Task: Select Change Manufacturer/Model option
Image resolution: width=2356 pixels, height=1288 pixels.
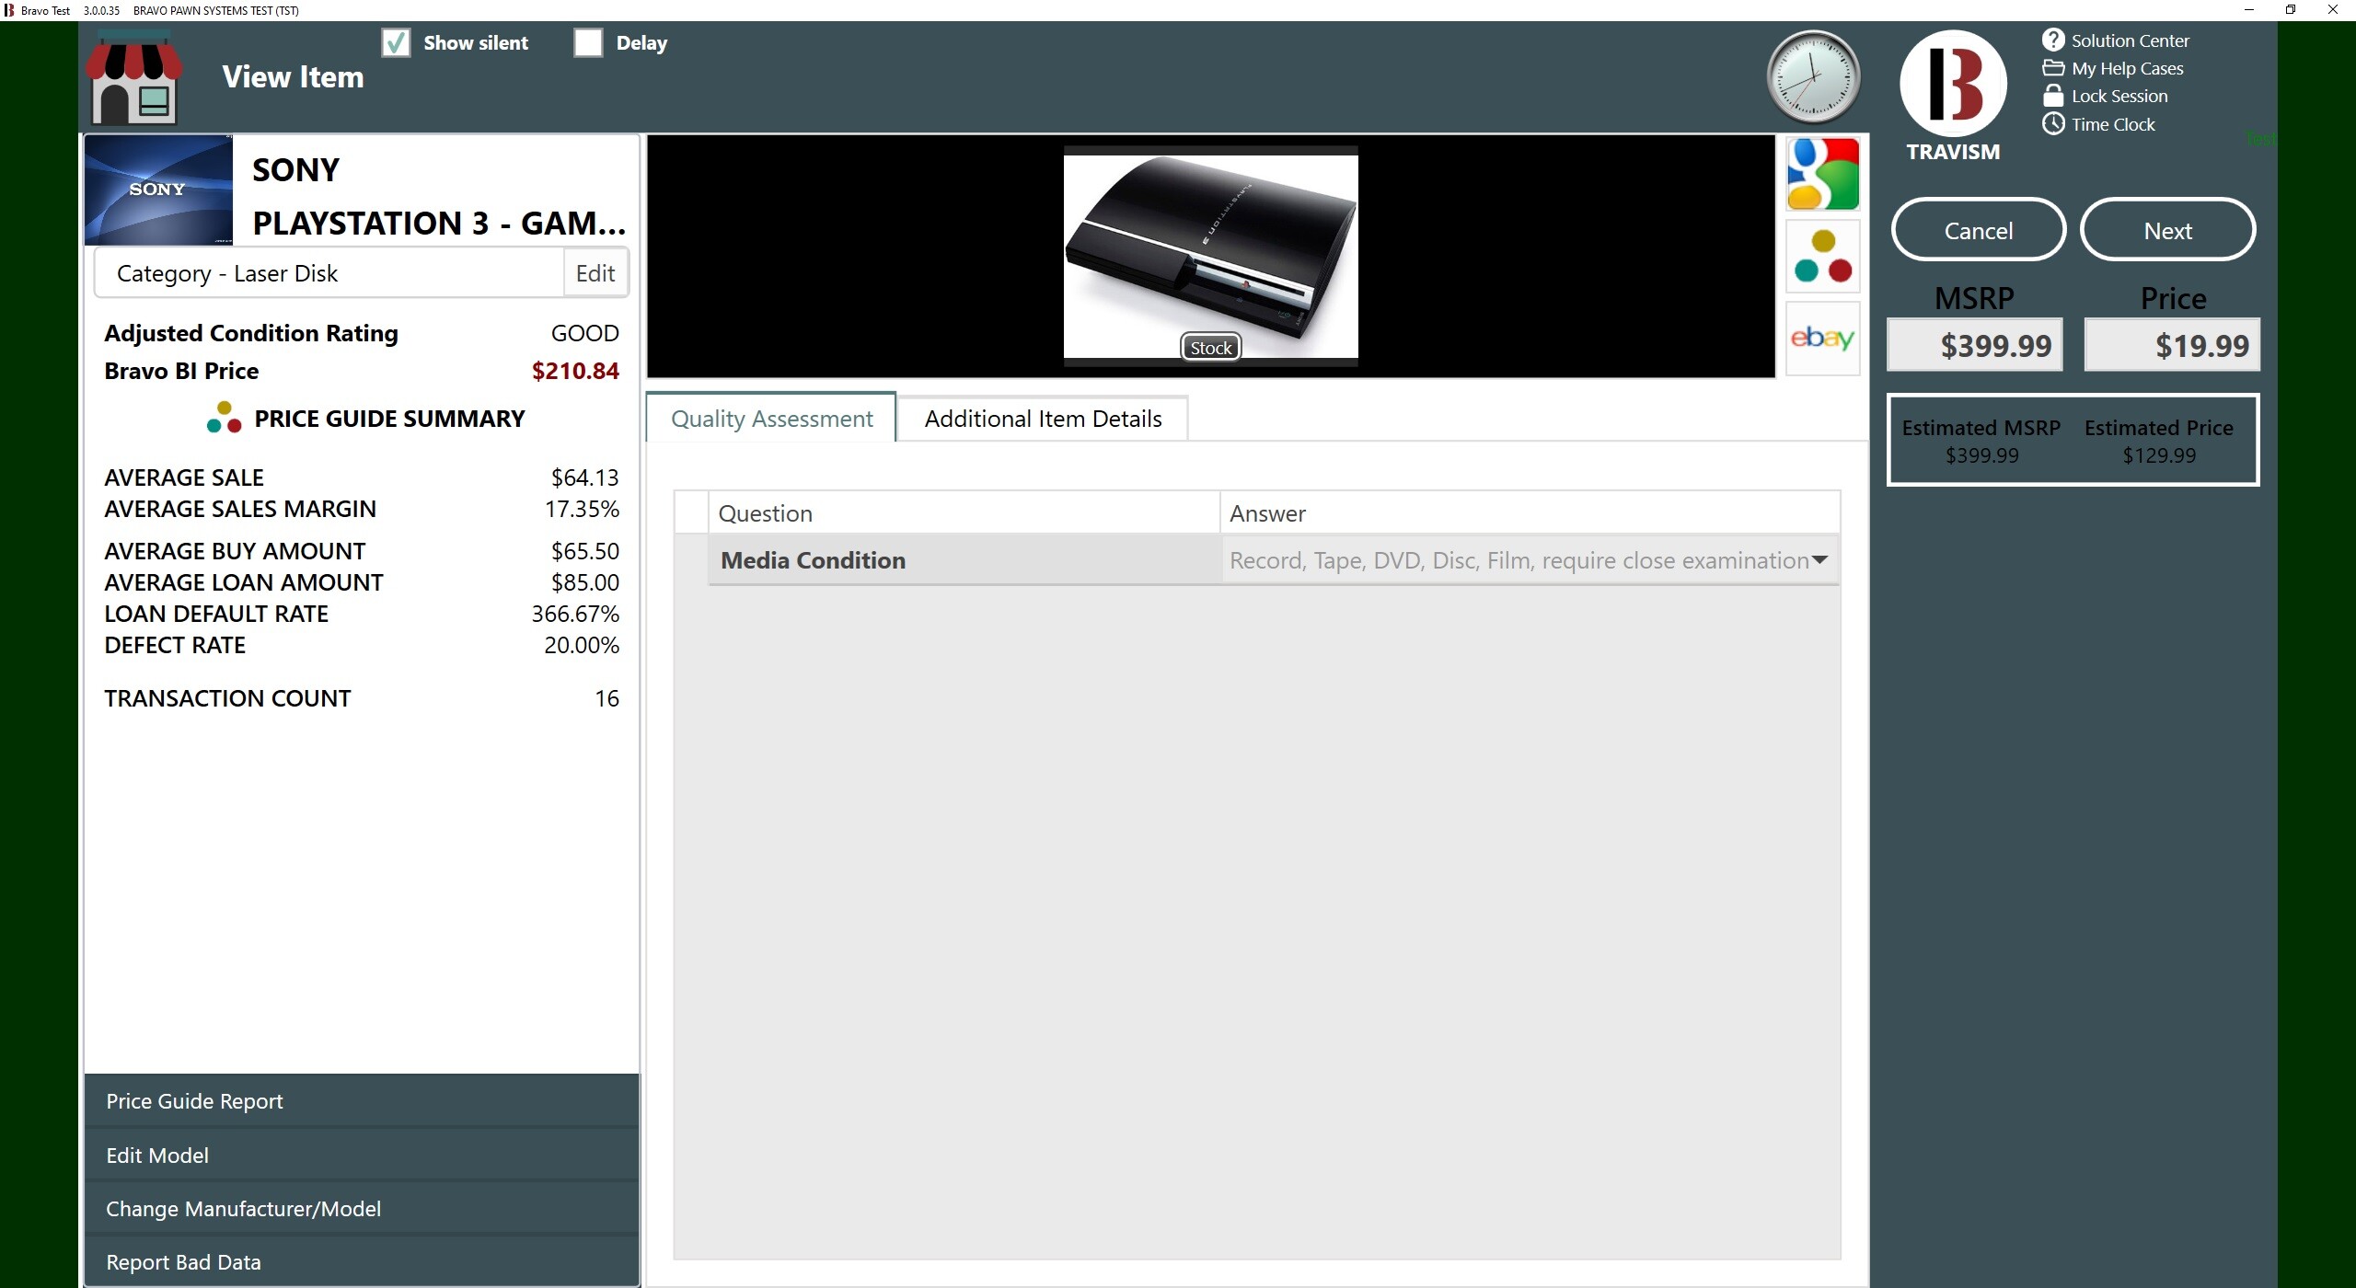Action: 362,1209
